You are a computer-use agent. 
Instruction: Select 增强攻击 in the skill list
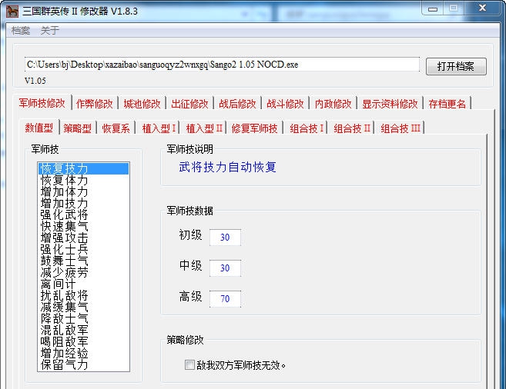(x=83, y=238)
